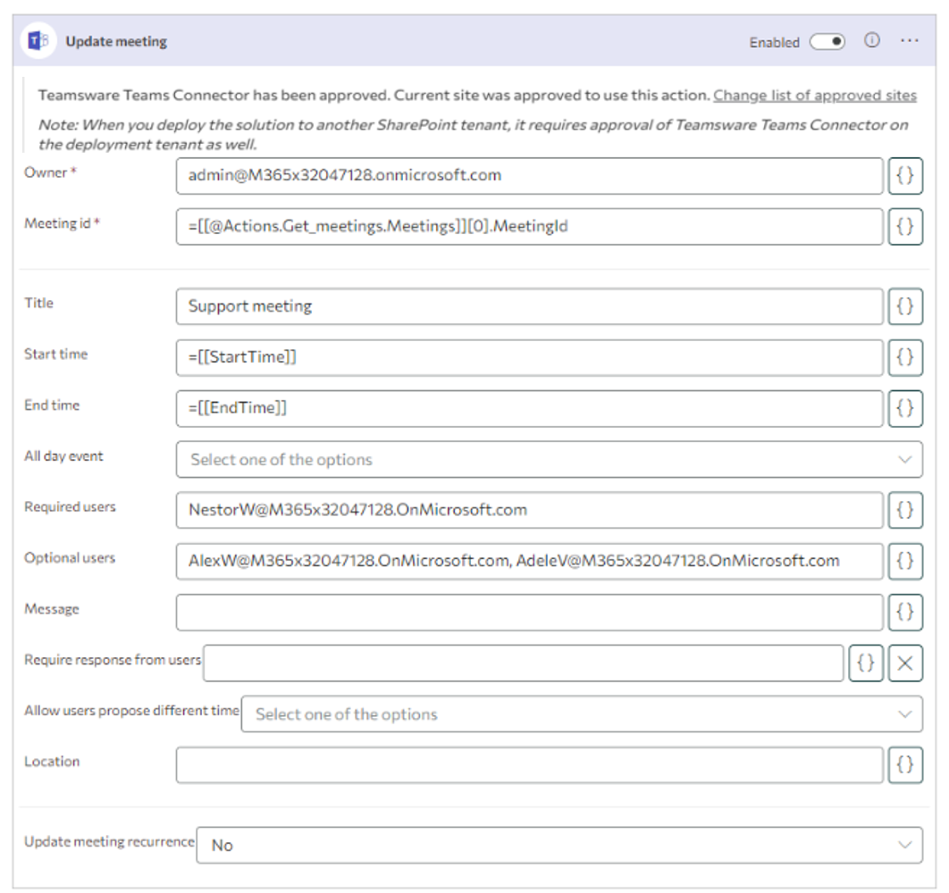The height and width of the screenshot is (893, 949).
Task: Click the Required users label
Action: (x=70, y=507)
